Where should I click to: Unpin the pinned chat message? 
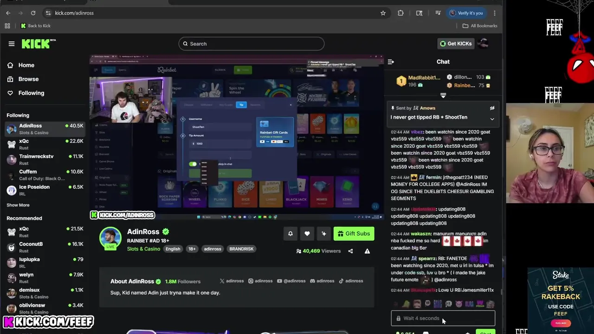[x=492, y=108]
